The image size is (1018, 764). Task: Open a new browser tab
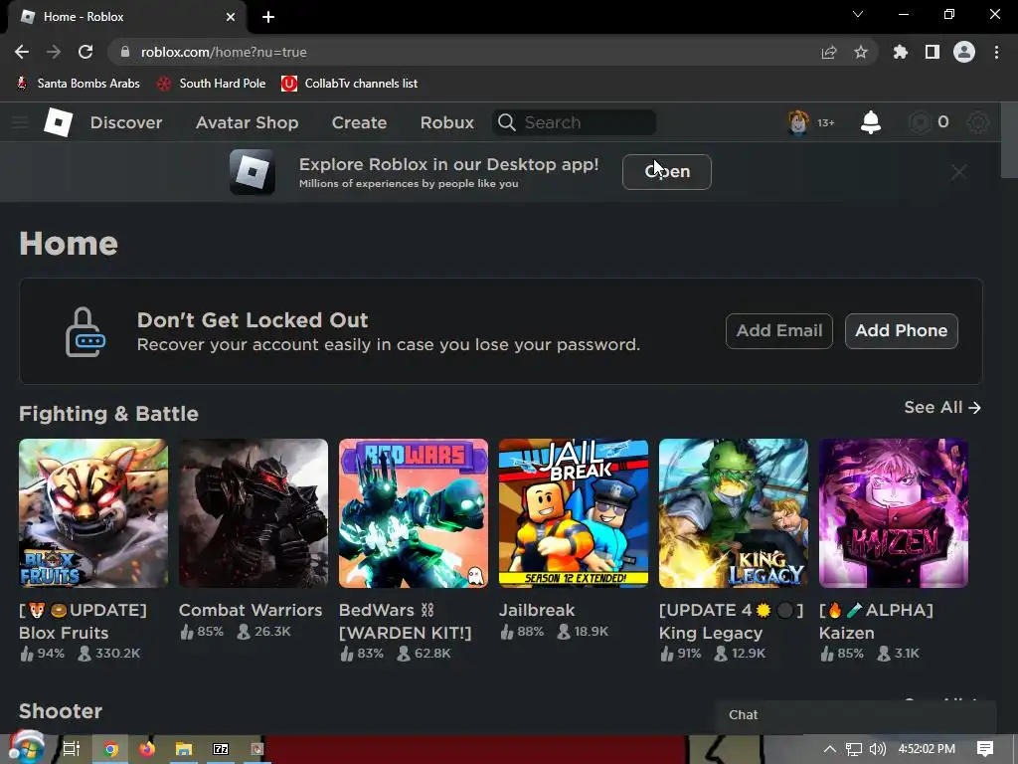pos(268,17)
